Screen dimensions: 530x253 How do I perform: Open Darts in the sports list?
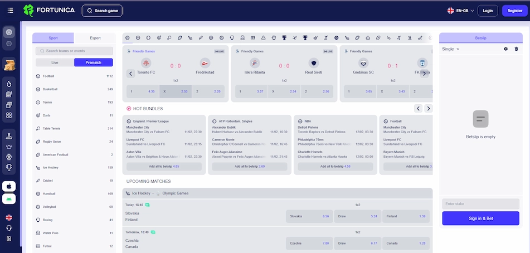[x=74, y=115]
